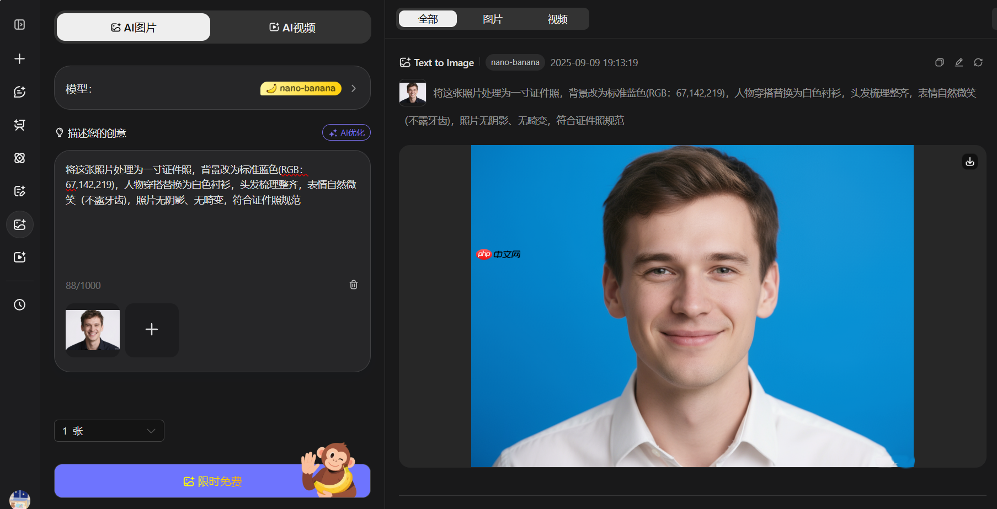The width and height of the screenshot is (997, 509).
Task: Click the AI优化 prompt enhancement button
Action: (346, 132)
